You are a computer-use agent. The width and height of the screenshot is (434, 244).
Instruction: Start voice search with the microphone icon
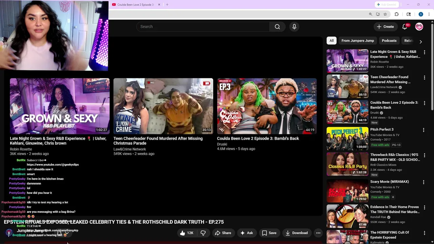pos(294,27)
